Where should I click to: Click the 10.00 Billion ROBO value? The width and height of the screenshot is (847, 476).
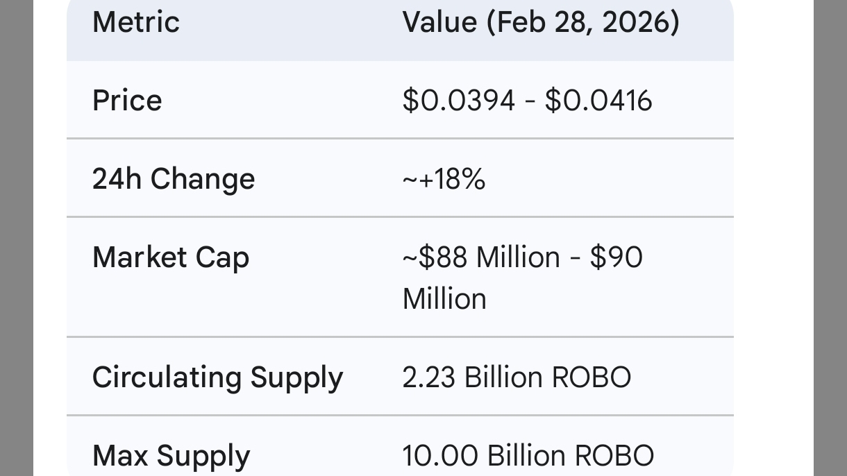coord(528,456)
